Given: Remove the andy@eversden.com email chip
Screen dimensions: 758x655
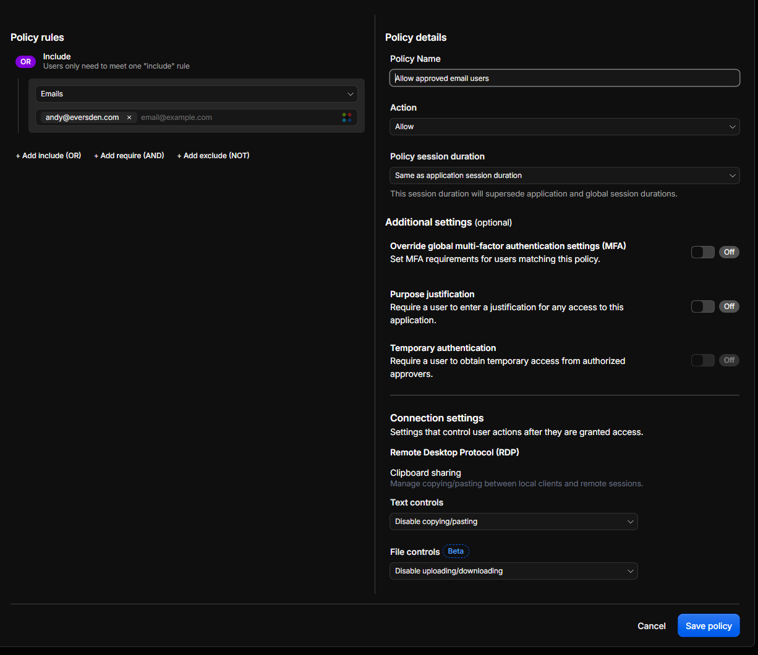Looking at the screenshot, I should tap(129, 117).
